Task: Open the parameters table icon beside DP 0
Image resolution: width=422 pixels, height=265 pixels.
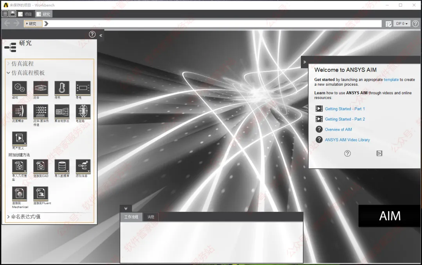Action: tap(388, 24)
